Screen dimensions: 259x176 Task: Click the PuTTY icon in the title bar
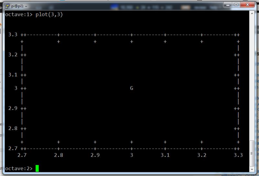point(7,6)
